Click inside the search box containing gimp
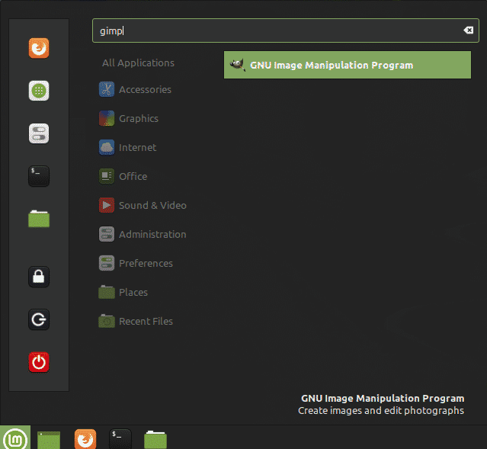The image size is (487, 449). coord(286,30)
